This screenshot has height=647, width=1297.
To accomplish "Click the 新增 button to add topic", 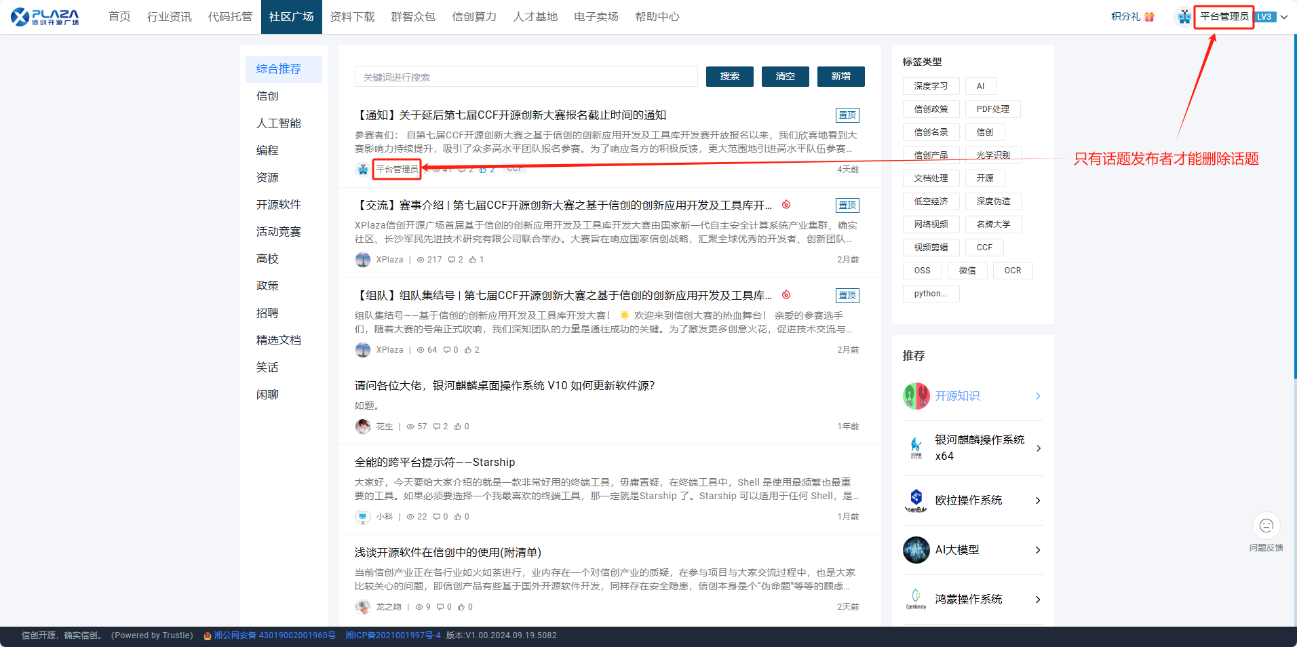I will pyautogui.click(x=840, y=77).
